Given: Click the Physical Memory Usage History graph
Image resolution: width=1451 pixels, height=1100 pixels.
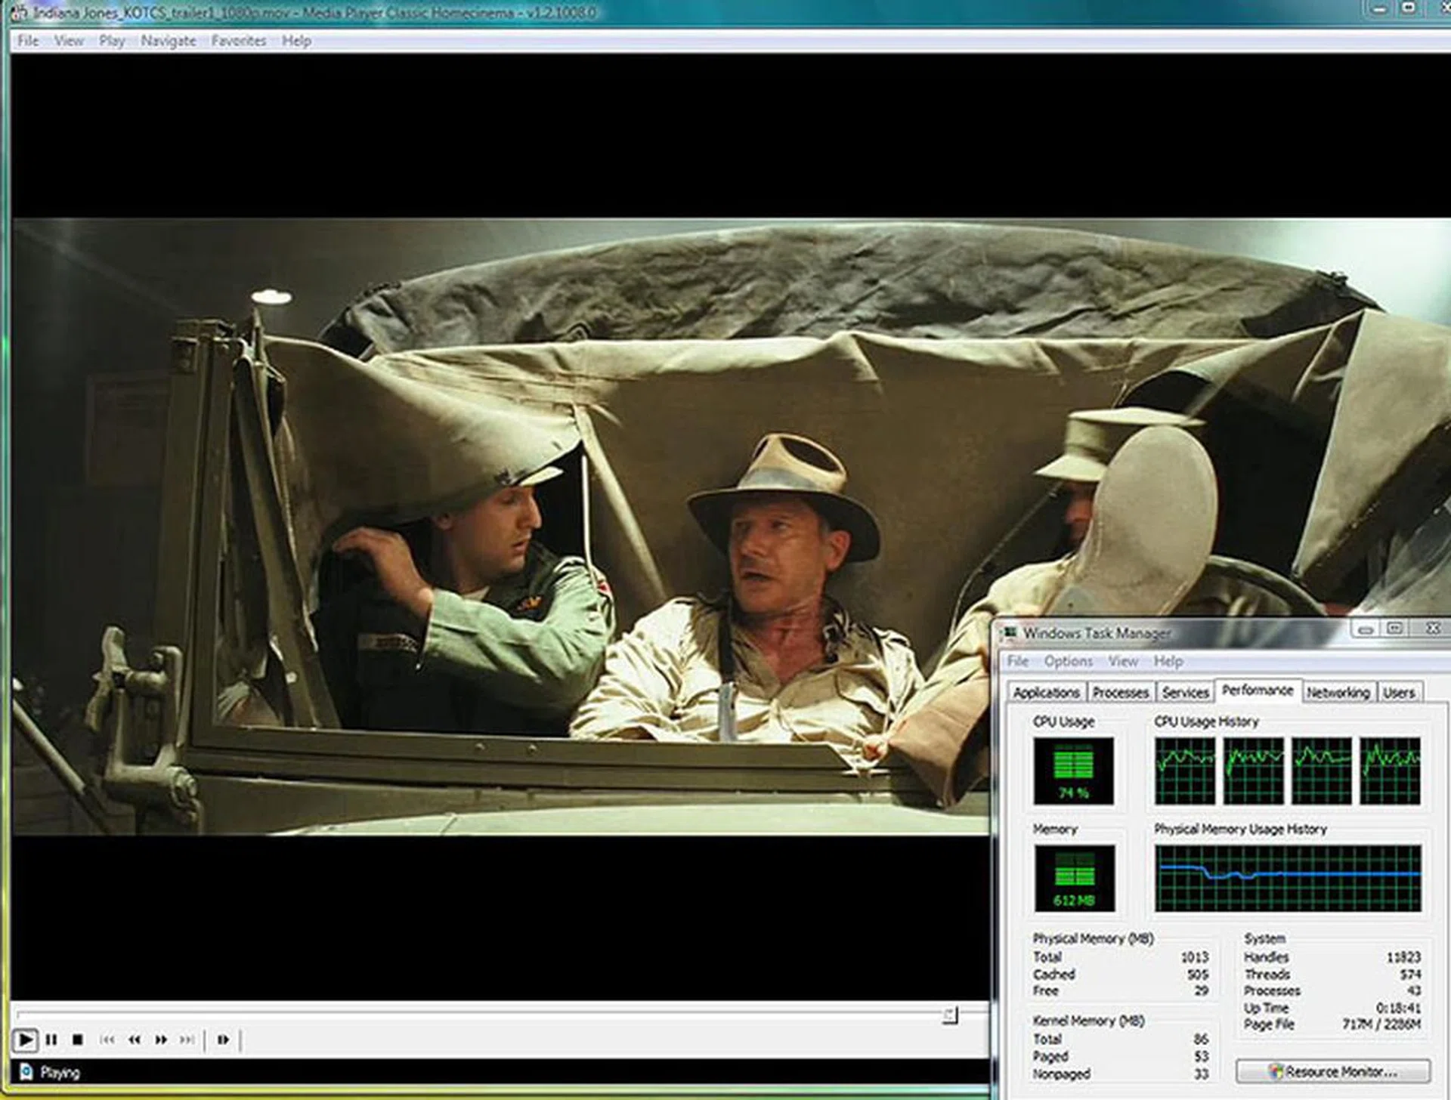Looking at the screenshot, I should coord(1287,878).
